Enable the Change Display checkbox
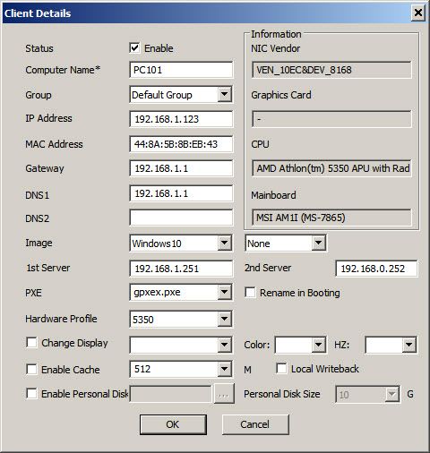This screenshot has height=453, width=430. point(31,343)
